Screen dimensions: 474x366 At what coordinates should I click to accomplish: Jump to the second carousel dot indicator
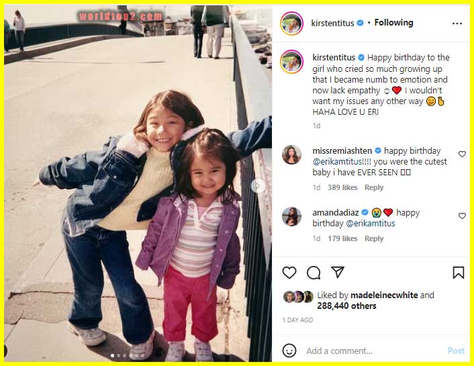click(118, 356)
